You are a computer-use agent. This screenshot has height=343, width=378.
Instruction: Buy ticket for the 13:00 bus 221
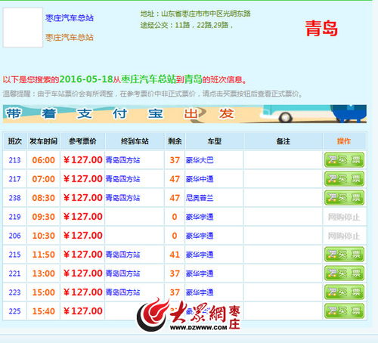click(344, 273)
